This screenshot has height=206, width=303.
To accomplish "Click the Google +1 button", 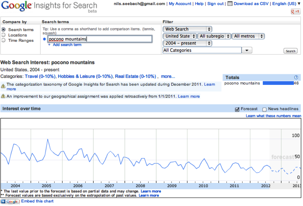I will [295, 12].
